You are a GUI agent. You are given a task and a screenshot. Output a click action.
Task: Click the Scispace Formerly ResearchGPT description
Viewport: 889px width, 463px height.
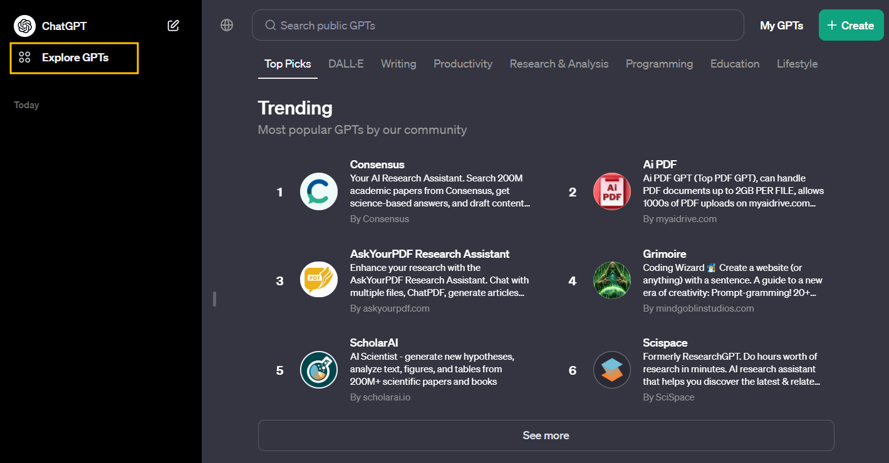(732, 369)
